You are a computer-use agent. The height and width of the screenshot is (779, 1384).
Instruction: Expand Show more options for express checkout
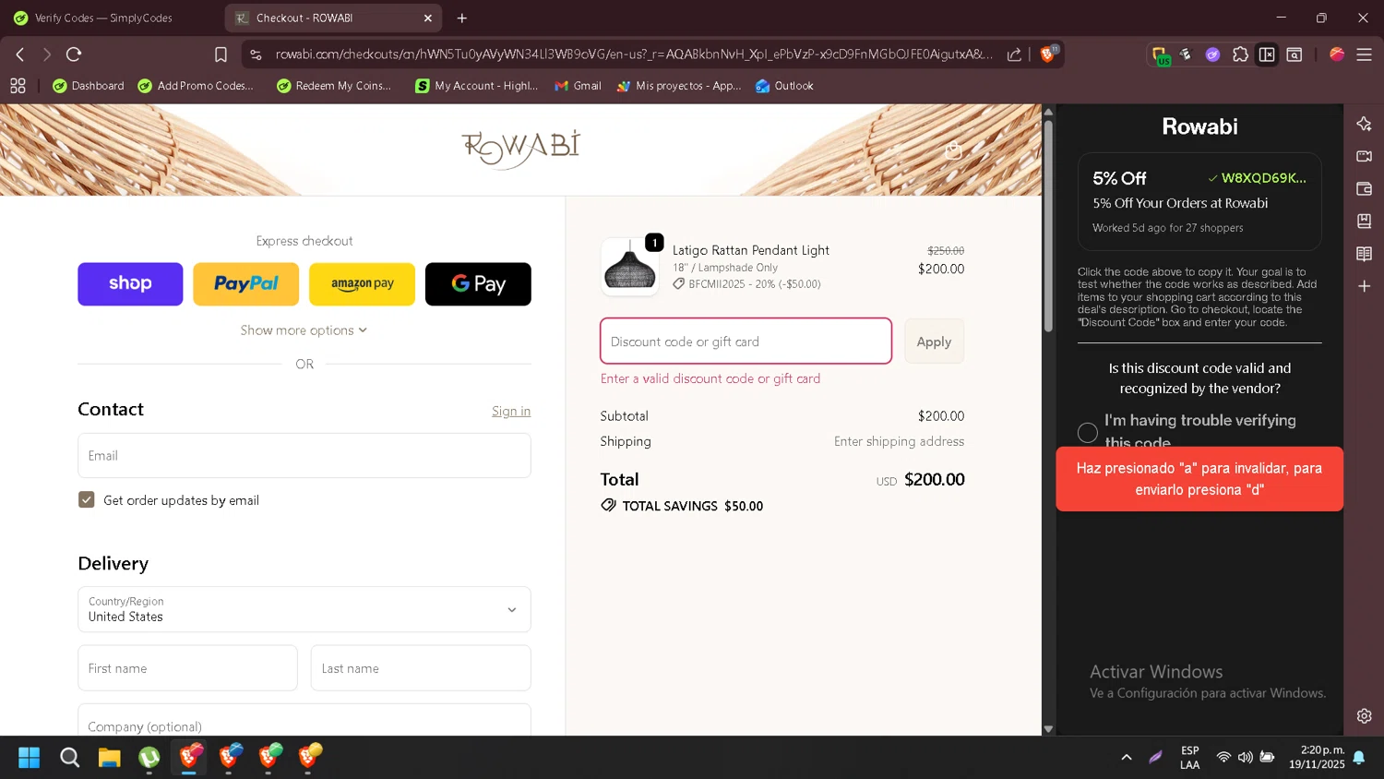(304, 330)
